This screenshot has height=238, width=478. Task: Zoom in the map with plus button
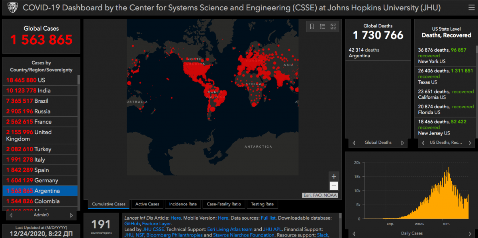pyautogui.click(x=334, y=177)
